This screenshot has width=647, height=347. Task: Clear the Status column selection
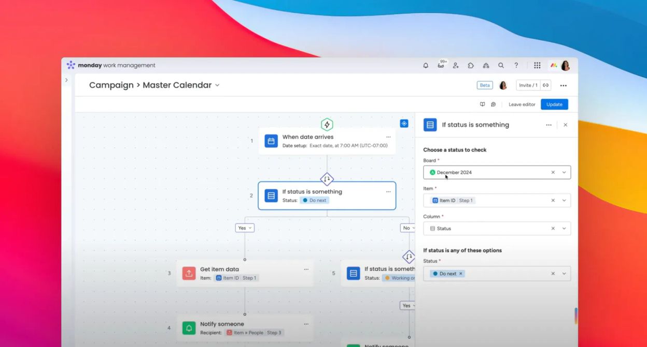pyautogui.click(x=553, y=228)
